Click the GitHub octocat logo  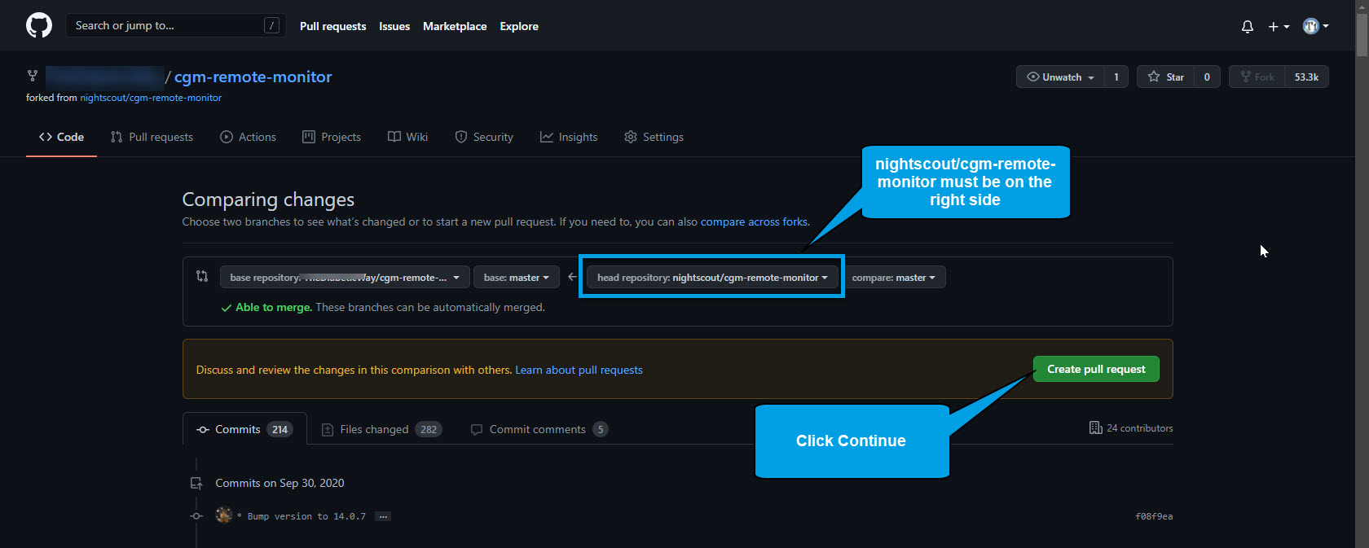(x=38, y=25)
